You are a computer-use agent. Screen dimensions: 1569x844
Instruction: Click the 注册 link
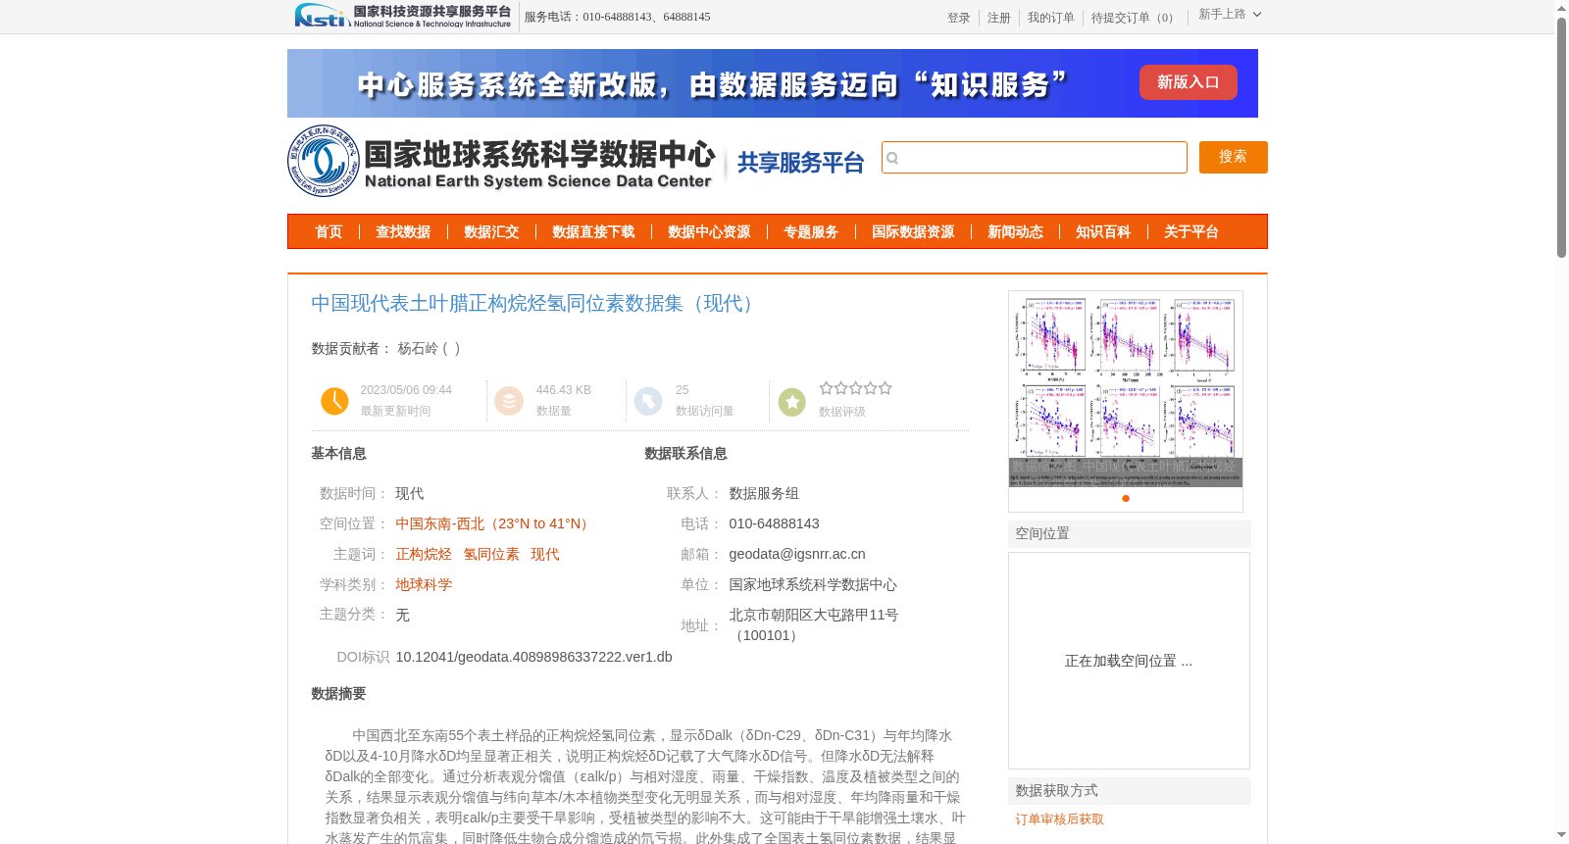(999, 18)
